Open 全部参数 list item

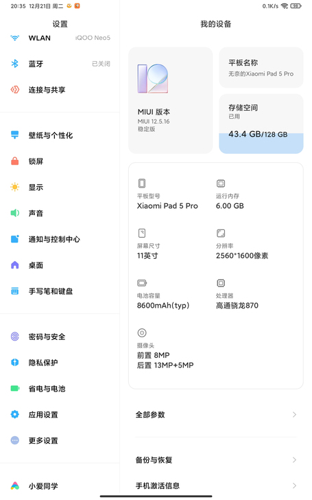pos(216,415)
